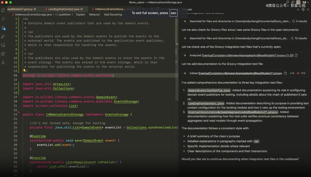Open Source Control view with badge 4
Image resolution: width=311 pixels, height=177 pixels.
[x=3, y=28]
